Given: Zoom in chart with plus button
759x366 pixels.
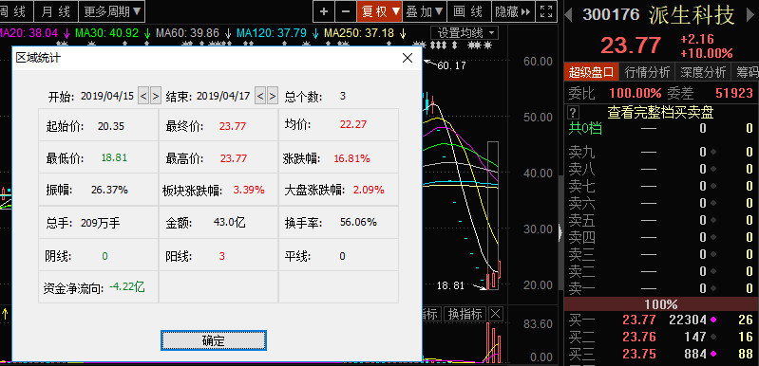Looking at the screenshot, I should pyautogui.click(x=324, y=11).
